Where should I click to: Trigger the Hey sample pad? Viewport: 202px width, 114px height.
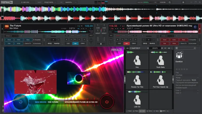[x=137, y=60]
